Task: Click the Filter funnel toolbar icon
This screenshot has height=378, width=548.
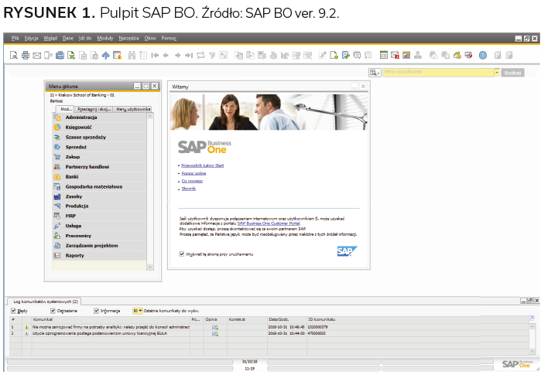Action: point(212,55)
